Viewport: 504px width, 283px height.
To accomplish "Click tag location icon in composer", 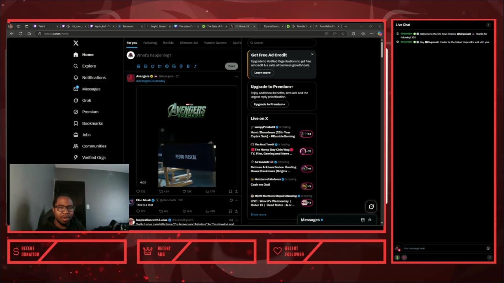I will pos(181,66).
